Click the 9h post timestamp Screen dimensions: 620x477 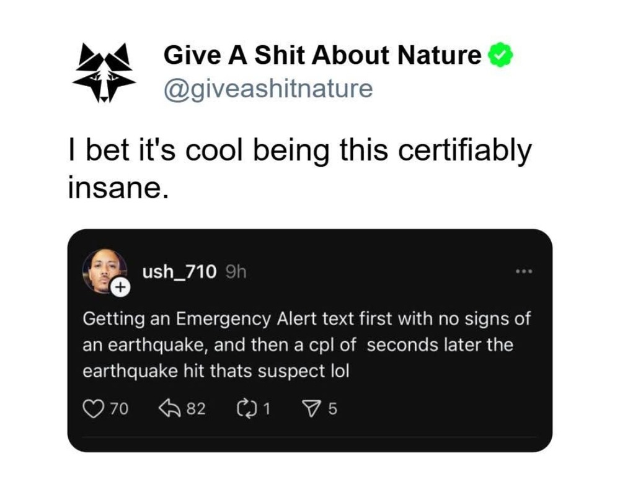coord(236,272)
